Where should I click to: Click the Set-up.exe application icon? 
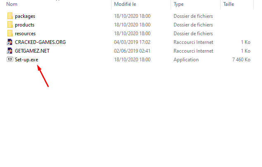[10, 60]
